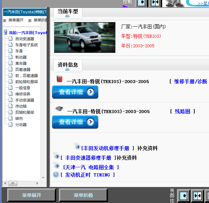Click the Terios car photo thumbnail
The width and height of the screenshot is (209, 203).
point(85,37)
